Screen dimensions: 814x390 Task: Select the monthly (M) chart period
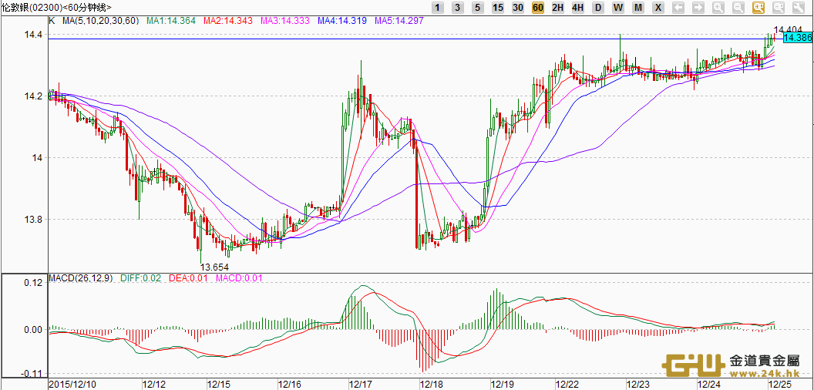pos(638,8)
